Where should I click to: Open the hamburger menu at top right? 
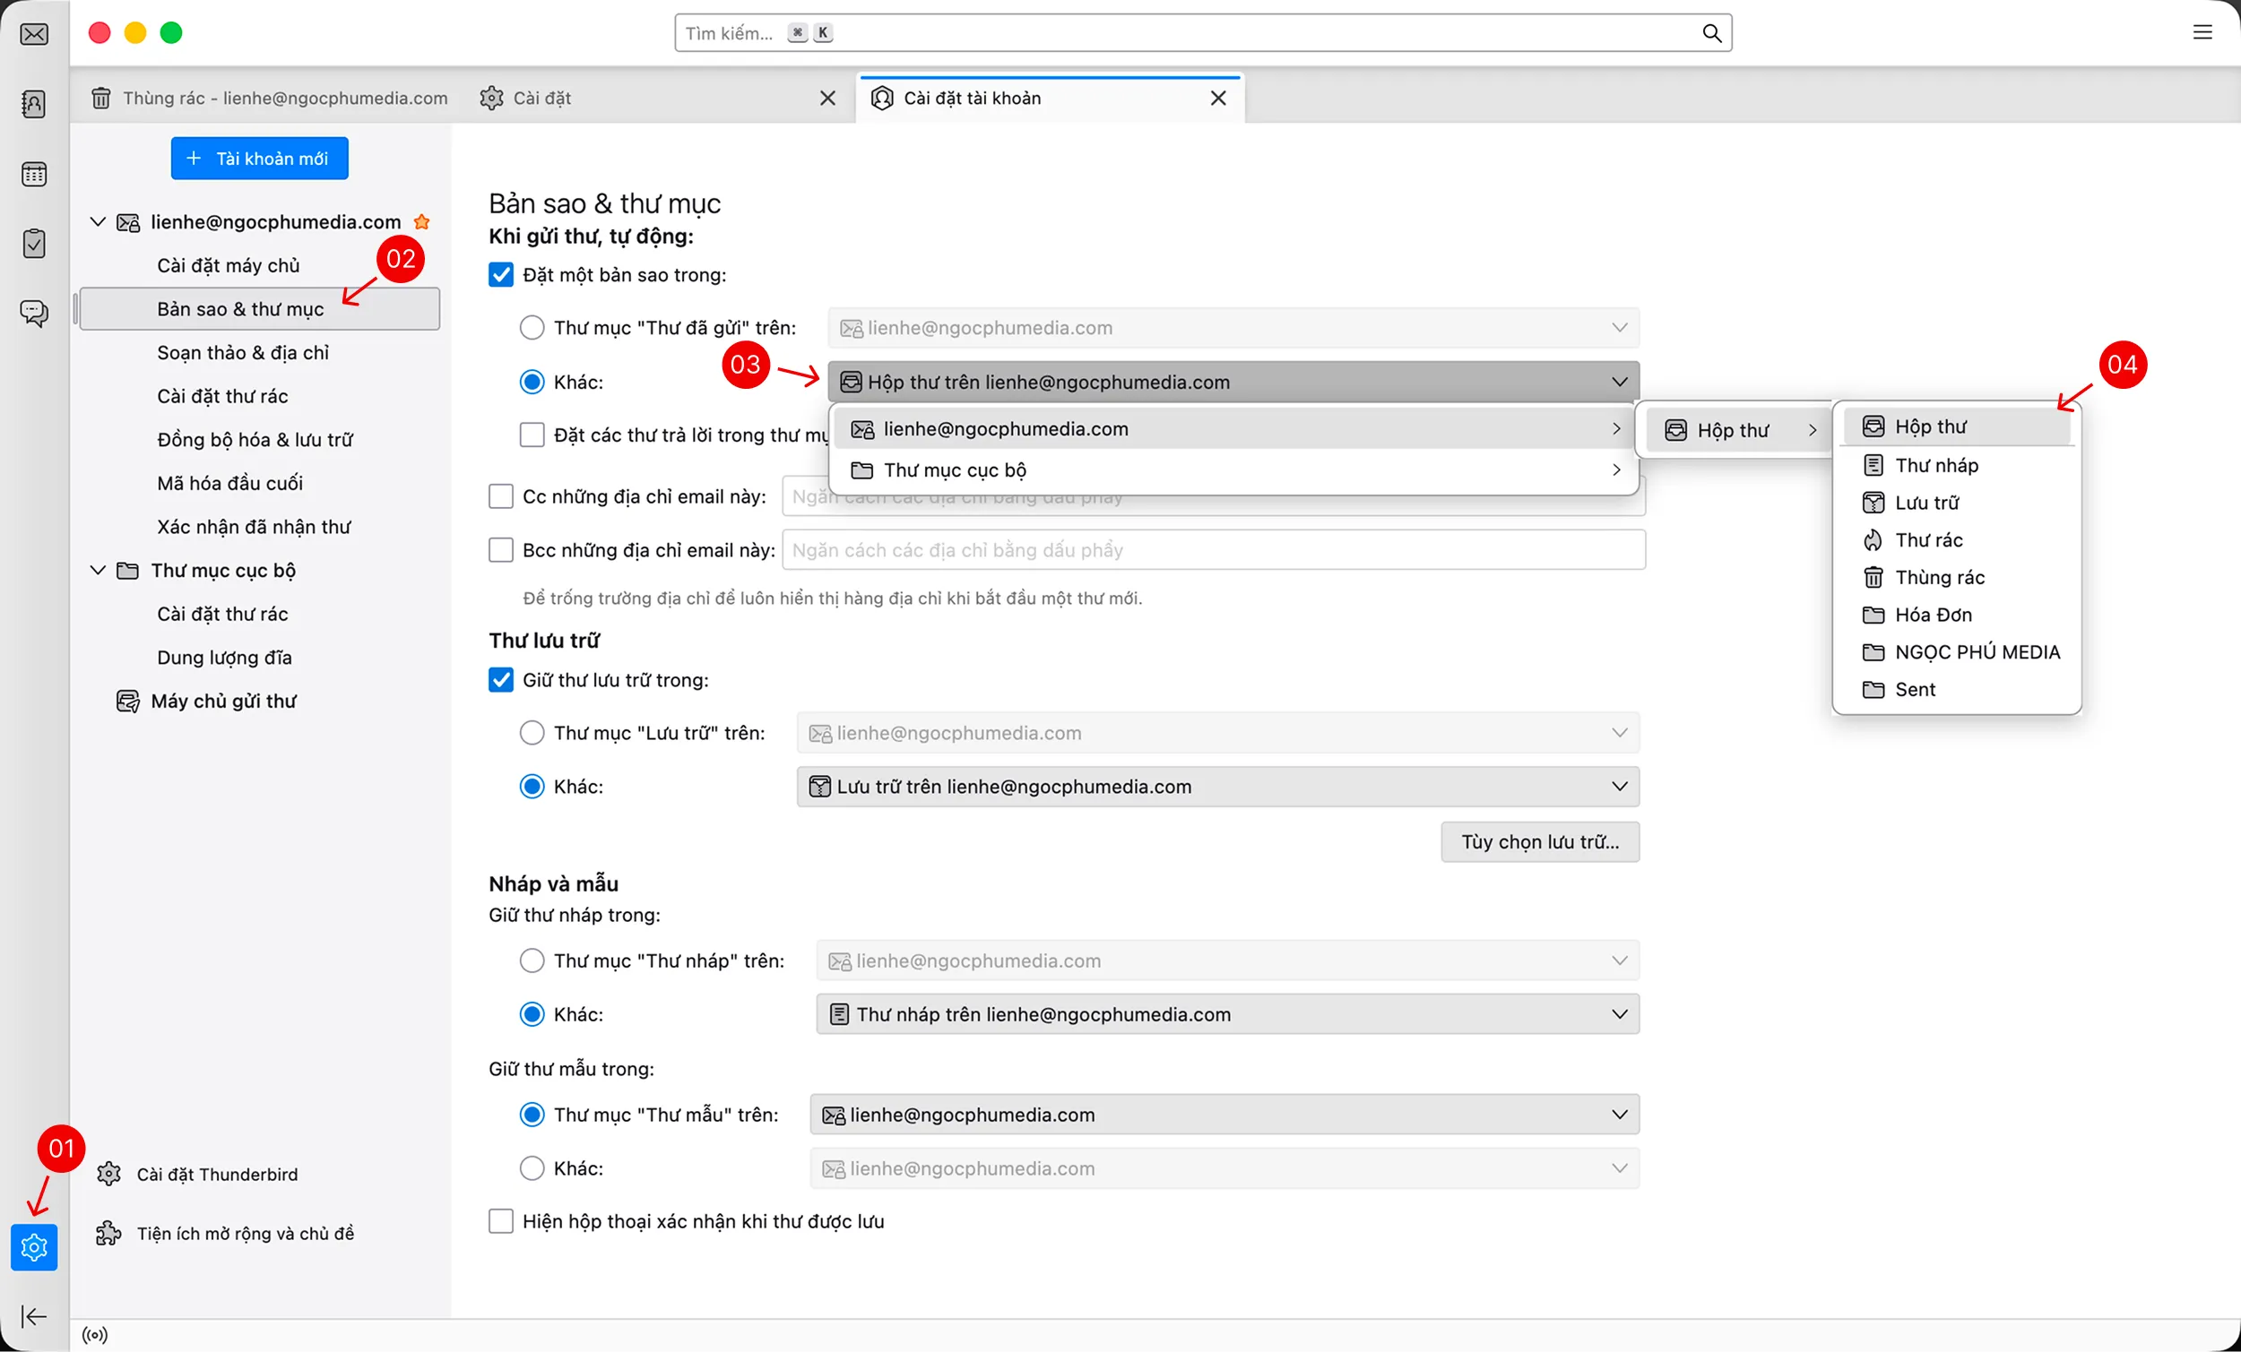coord(2203,33)
